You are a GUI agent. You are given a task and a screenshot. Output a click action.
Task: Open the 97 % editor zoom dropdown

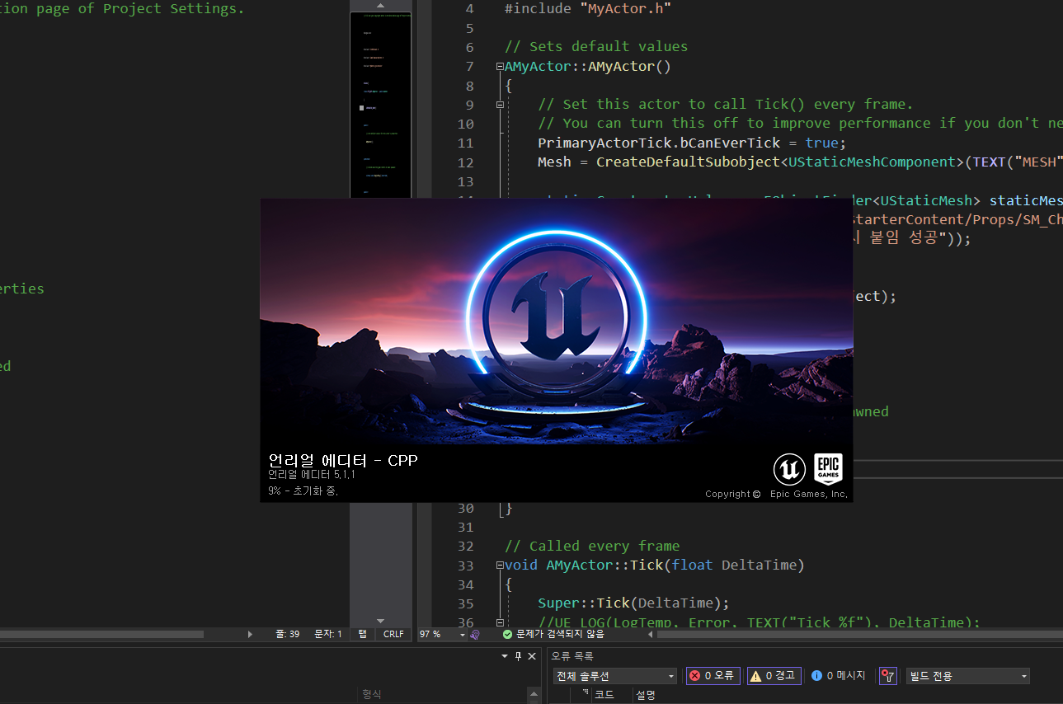tap(462, 635)
